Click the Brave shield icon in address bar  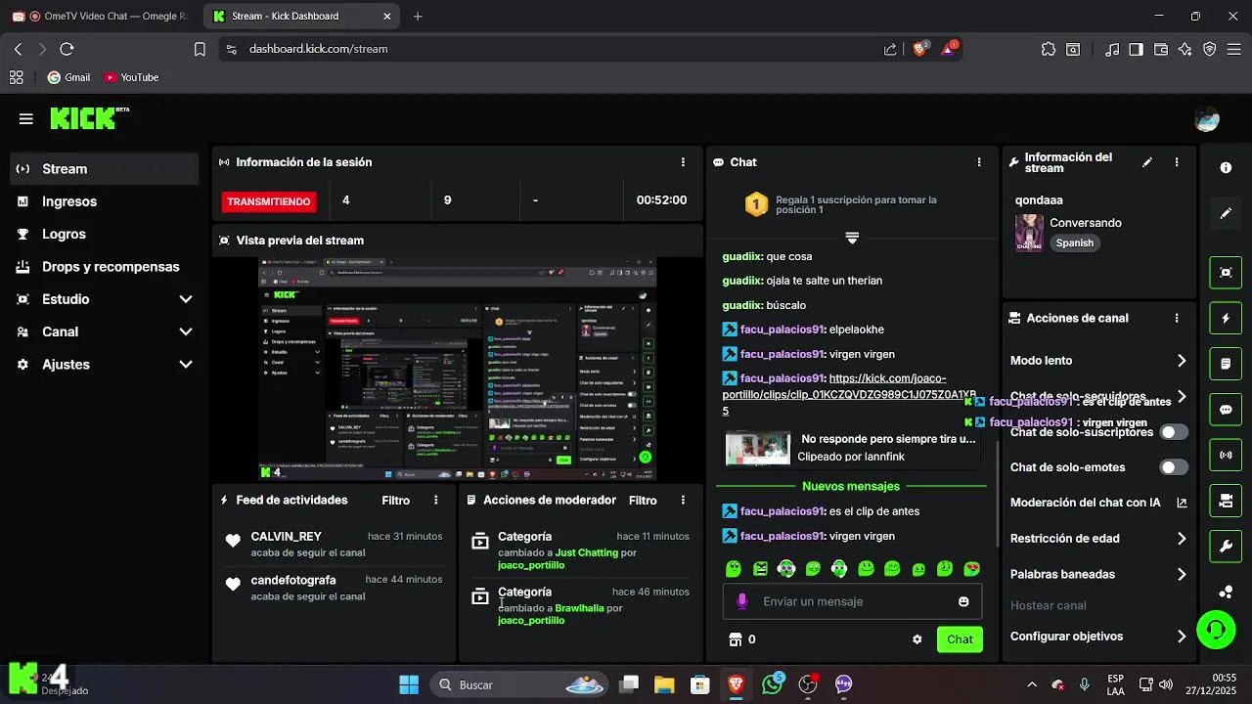[x=920, y=49]
